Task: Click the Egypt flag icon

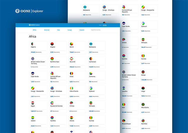Action: 33,103
